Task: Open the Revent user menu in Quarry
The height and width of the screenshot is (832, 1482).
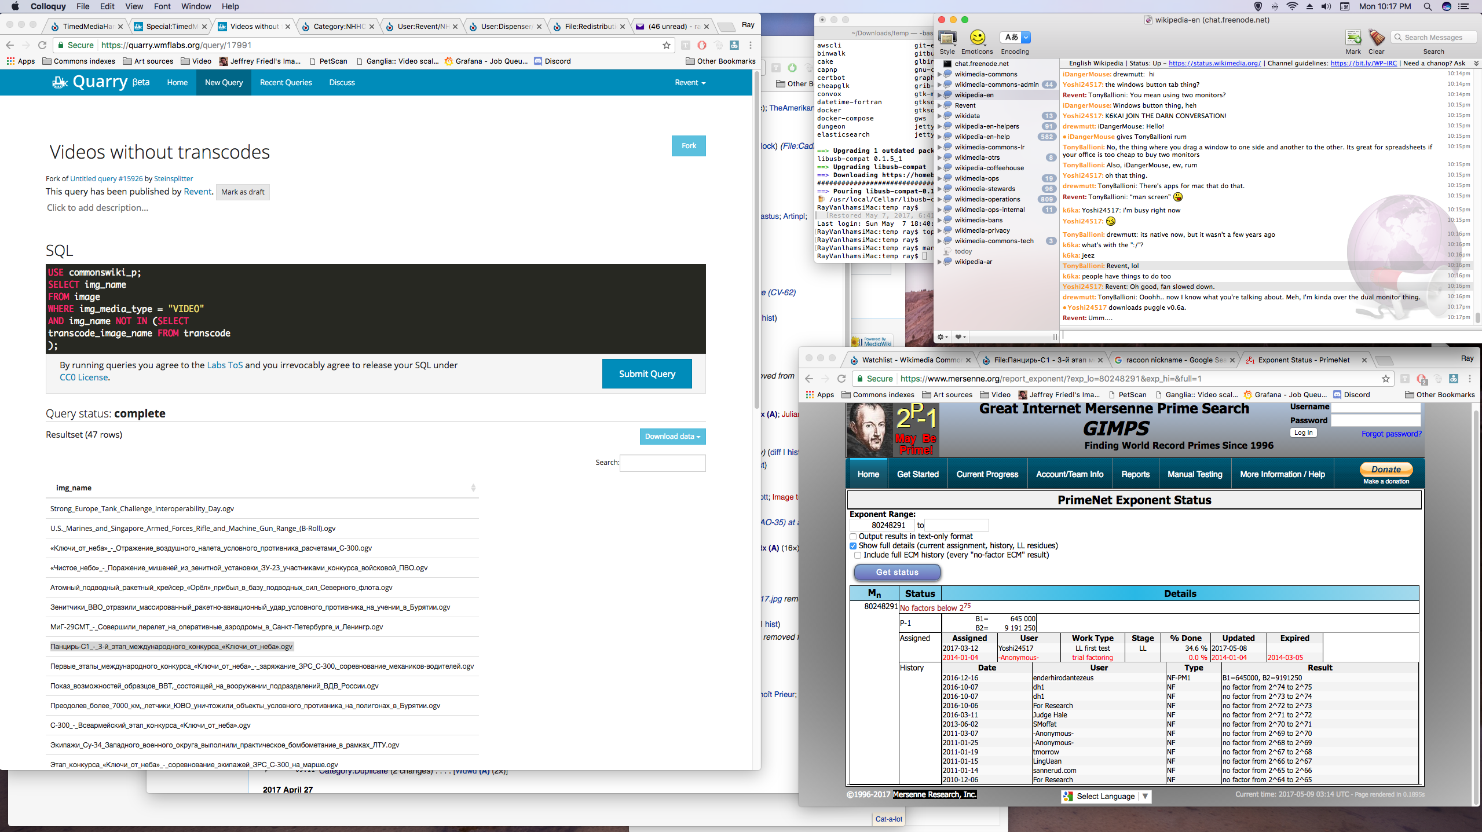Action: 690,83
